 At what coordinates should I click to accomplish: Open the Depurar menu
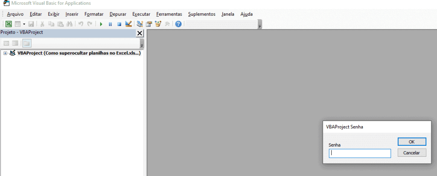pyautogui.click(x=118, y=14)
